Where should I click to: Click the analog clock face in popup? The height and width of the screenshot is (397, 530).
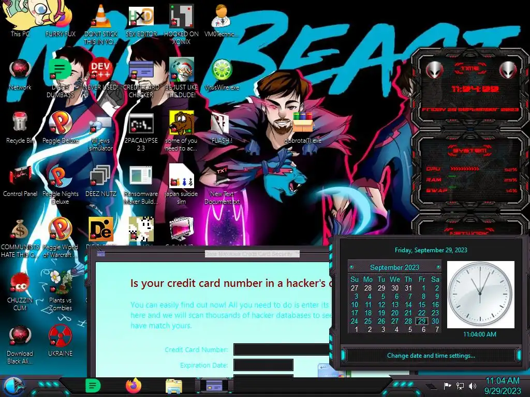pos(480,294)
